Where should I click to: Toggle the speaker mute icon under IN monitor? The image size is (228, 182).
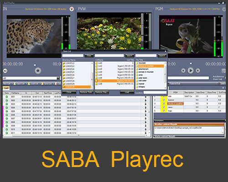[5, 71]
